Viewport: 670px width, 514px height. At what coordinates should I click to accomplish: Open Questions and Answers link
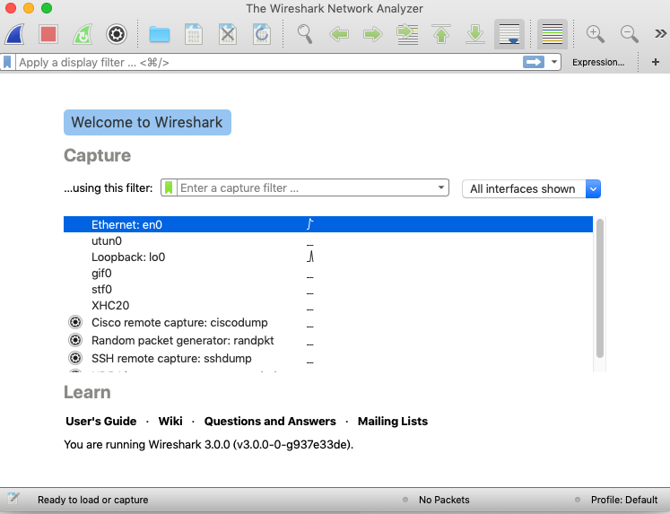[x=270, y=422]
